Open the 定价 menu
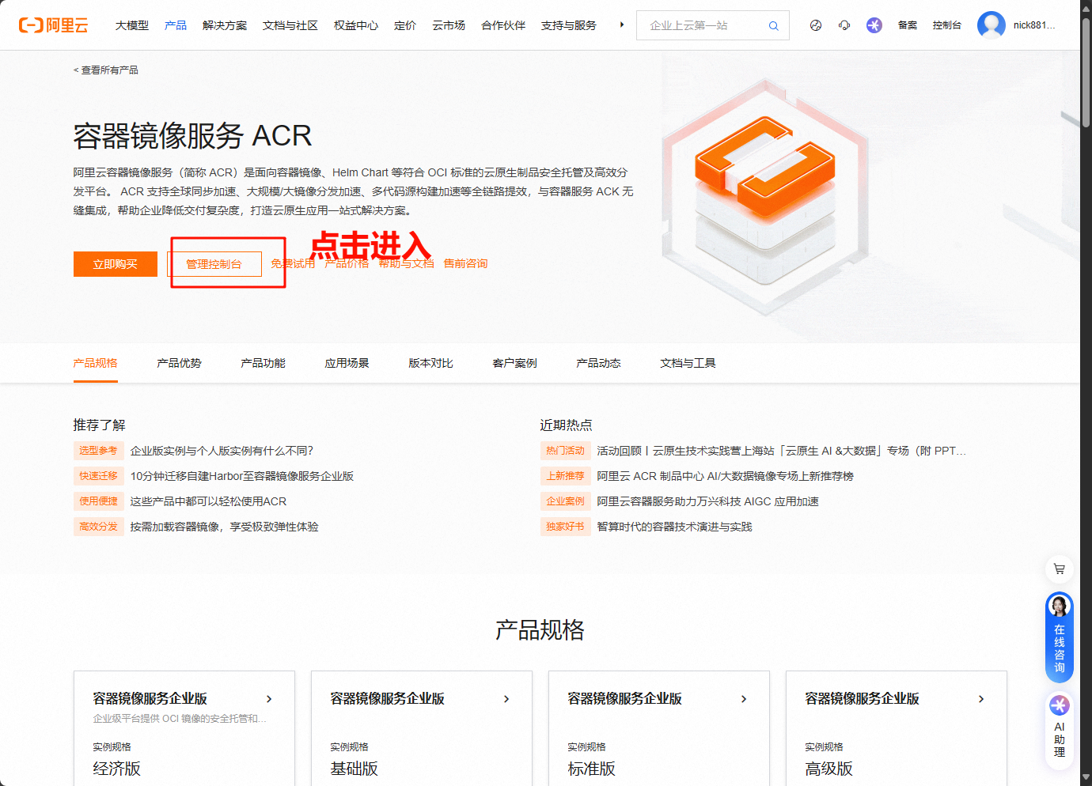 pyautogui.click(x=405, y=25)
